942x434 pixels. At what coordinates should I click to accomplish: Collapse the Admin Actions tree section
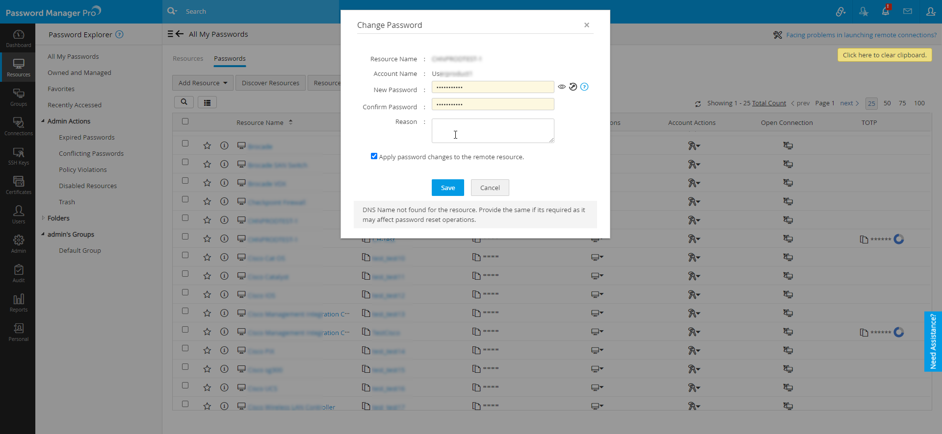[43, 121]
